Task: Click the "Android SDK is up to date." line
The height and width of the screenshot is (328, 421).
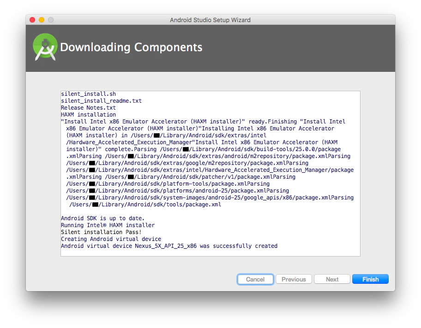Action: 102,218
